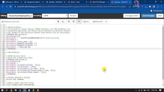
Task: Save changes to the .htaccess file
Action: click(148, 16)
